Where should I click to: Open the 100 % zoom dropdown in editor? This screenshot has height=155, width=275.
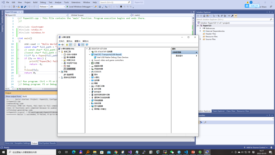[x=9, y=89]
